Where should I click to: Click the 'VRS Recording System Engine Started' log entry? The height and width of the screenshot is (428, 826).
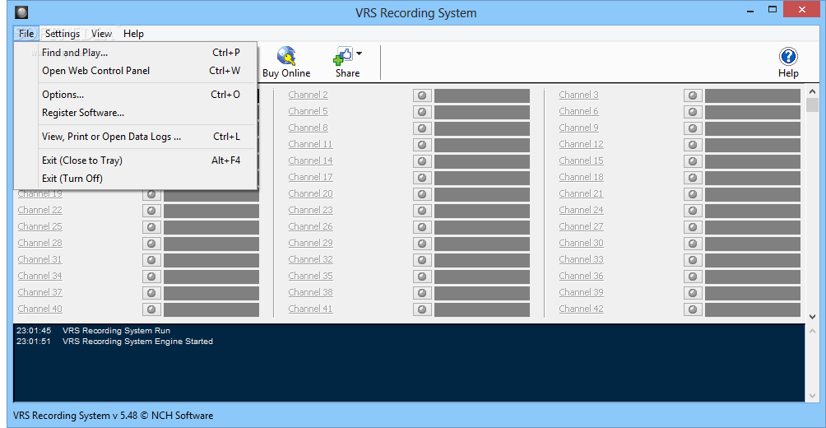click(137, 342)
